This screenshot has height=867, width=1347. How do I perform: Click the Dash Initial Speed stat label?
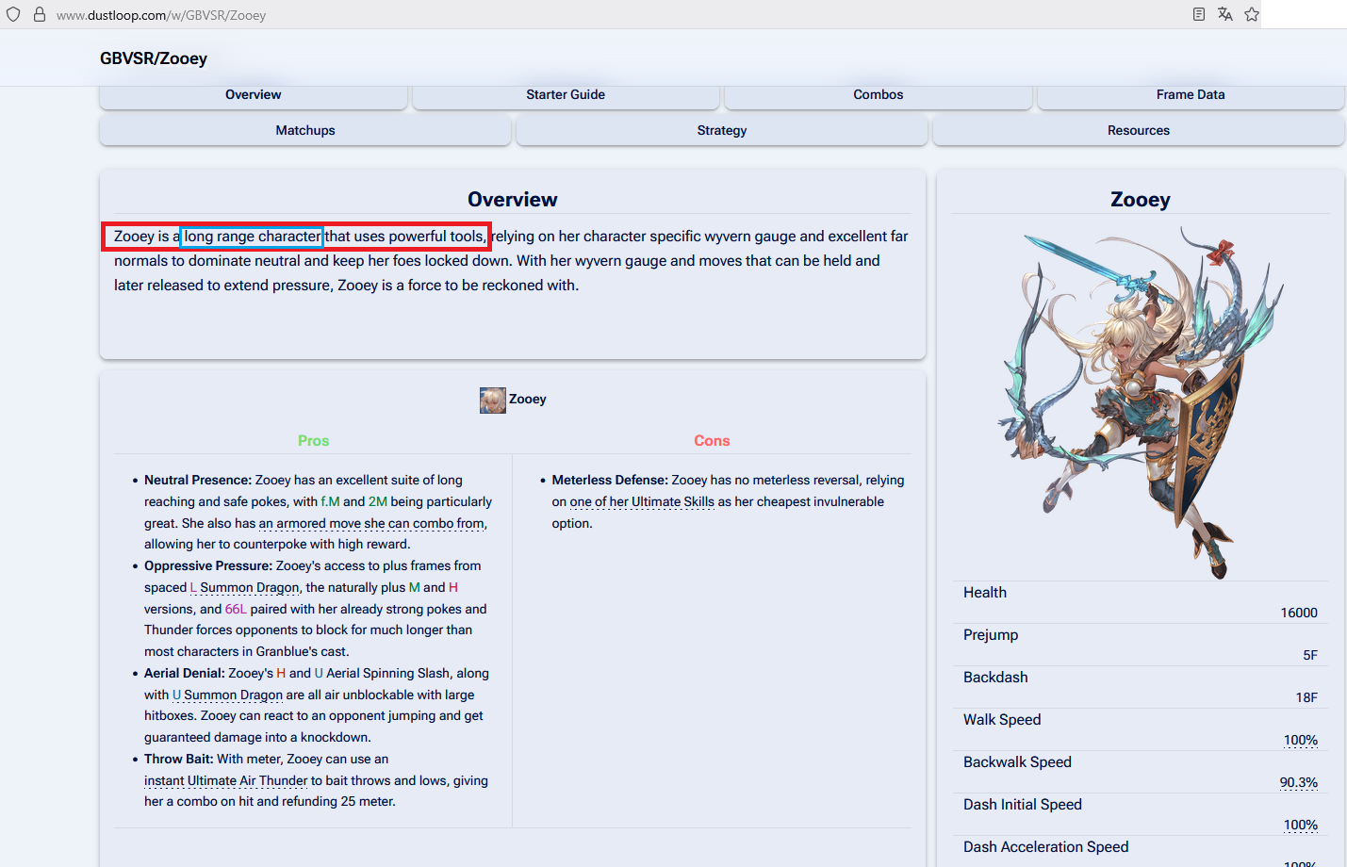pos(1023,805)
